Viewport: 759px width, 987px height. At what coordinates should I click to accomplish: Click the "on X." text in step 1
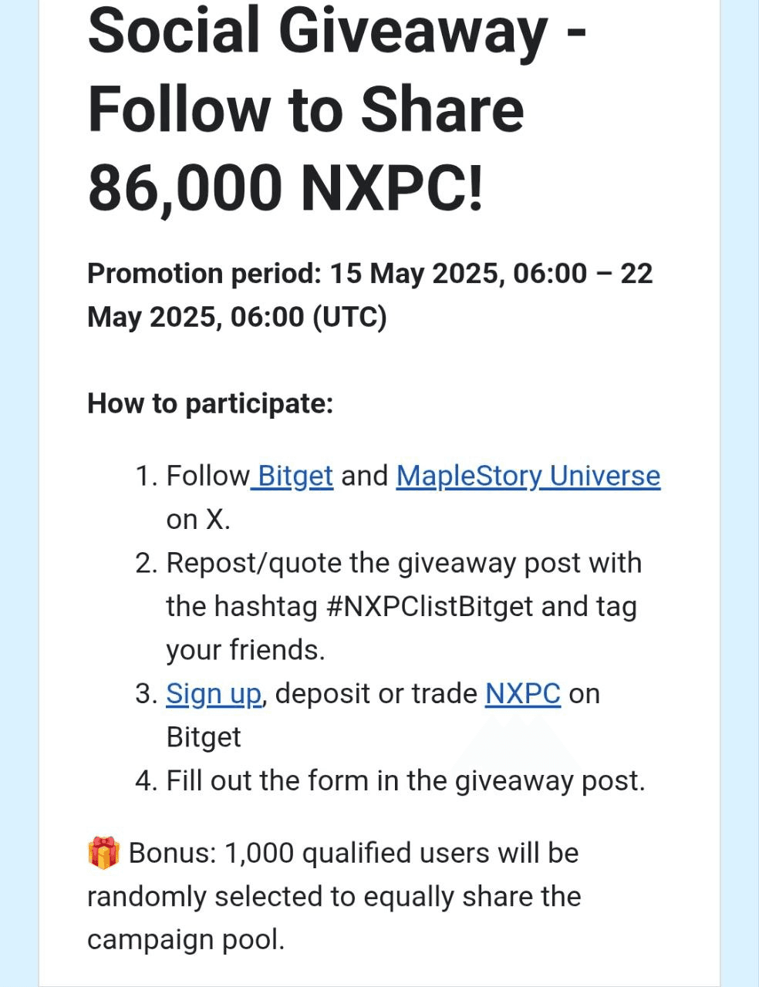pyautogui.click(x=198, y=520)
